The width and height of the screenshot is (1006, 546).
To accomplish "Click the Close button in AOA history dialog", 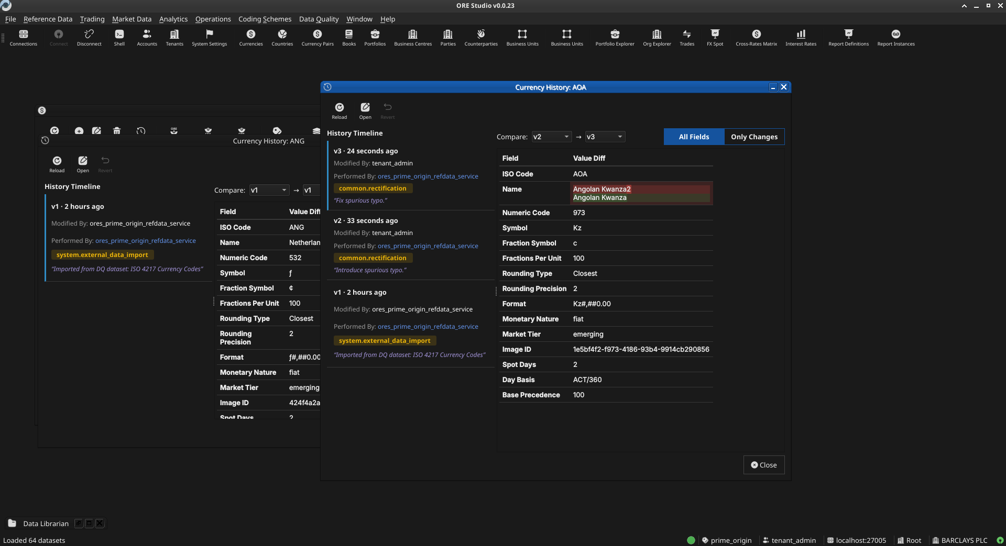I will click(764, 465).
